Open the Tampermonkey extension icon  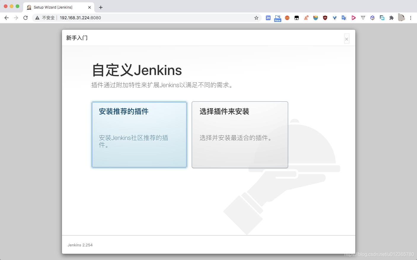[297, 18]
